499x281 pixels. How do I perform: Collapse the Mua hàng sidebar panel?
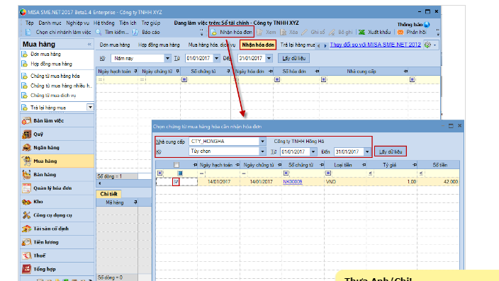pyautogui.click(x=89, y=44)
